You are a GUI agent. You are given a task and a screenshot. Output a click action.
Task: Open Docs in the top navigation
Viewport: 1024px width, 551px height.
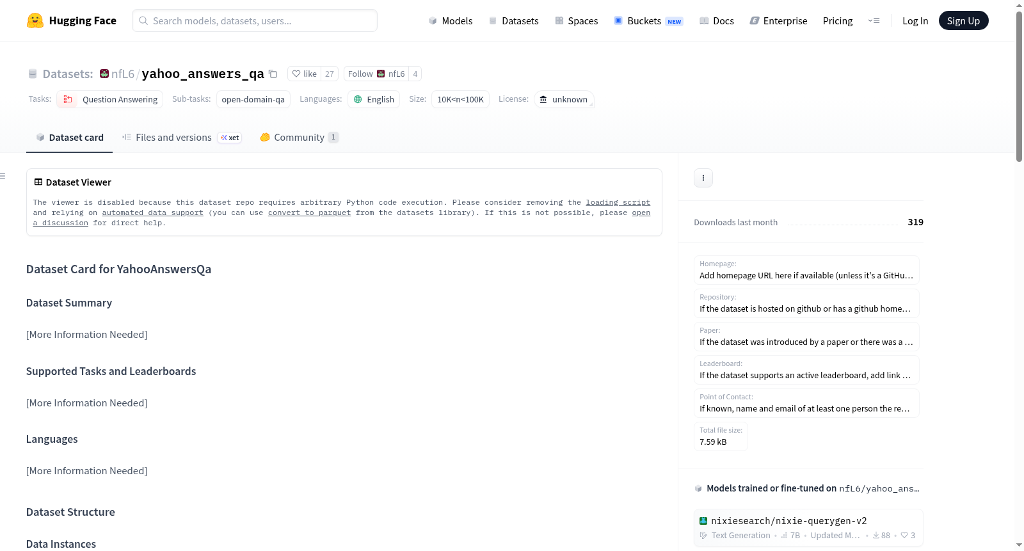coord(717,20)
